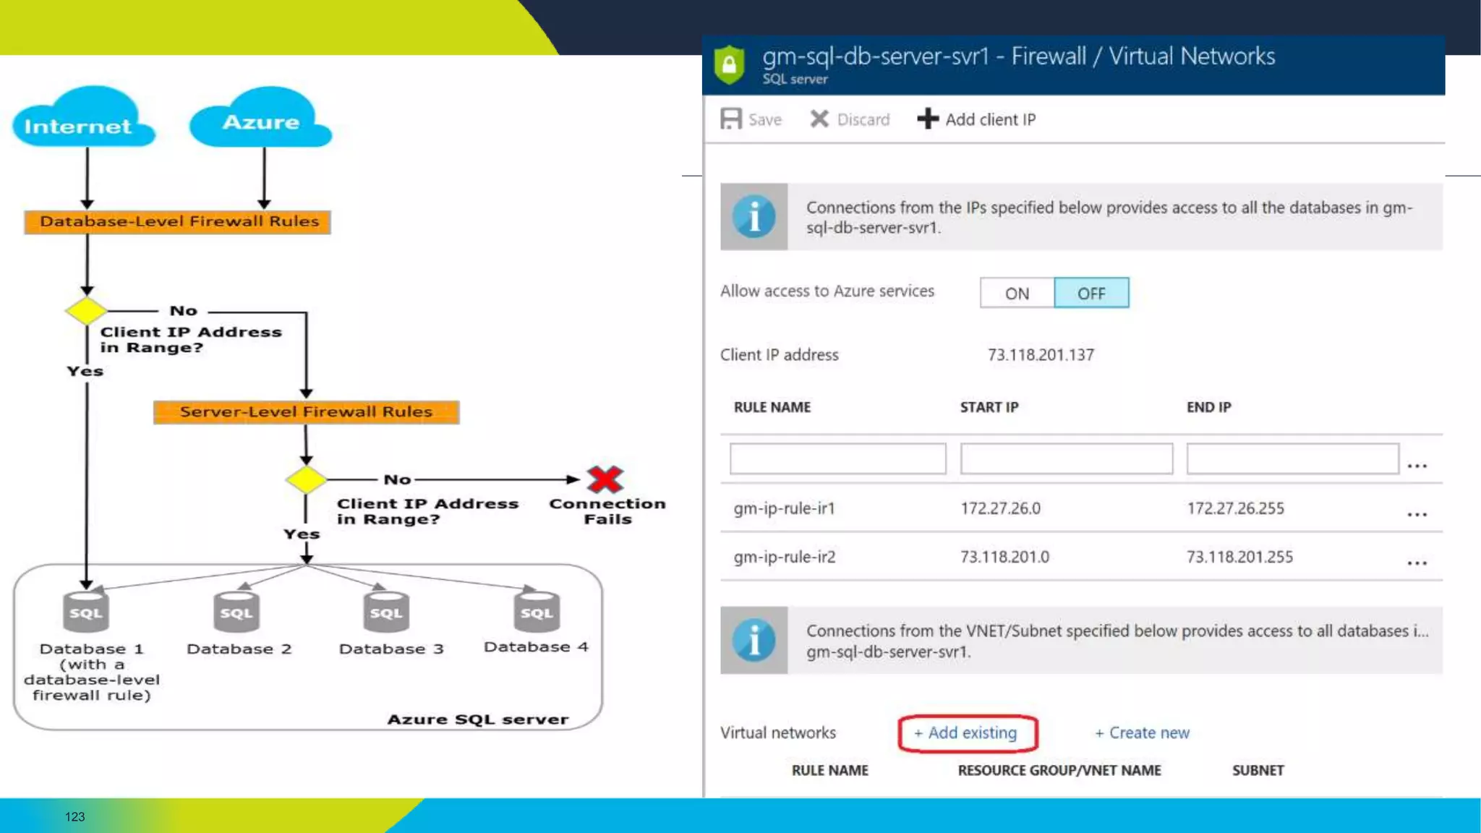Viewport: 1481px width, 833px height.
Task: Click the green shield SQL server icon
Action: point(729,65)
